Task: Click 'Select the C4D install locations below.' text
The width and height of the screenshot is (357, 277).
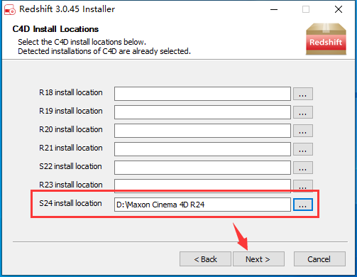Action: point(82,42)
